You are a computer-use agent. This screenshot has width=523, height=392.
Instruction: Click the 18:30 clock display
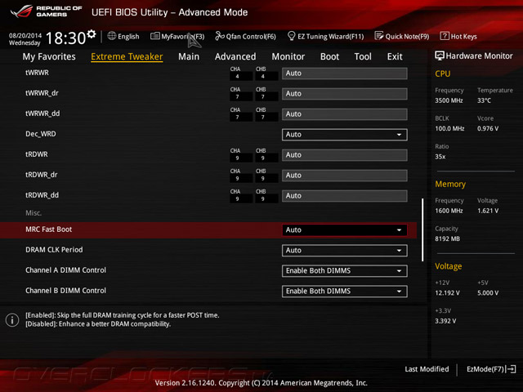coord(65,38)
